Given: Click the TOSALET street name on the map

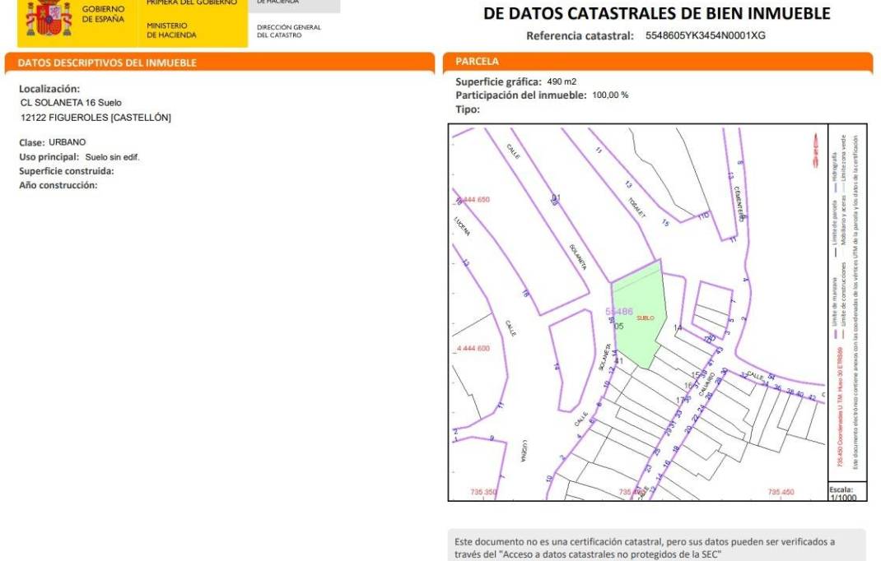Looking at the screenshot, I should pyautogui.click(x=637, y=207).
